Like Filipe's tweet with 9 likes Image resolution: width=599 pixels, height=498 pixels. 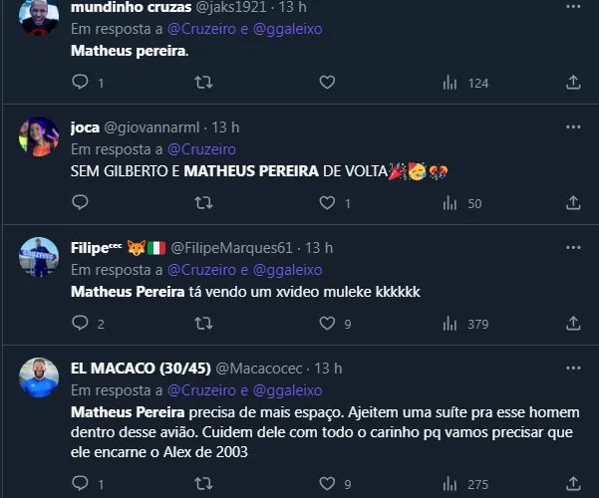point(326,323)
